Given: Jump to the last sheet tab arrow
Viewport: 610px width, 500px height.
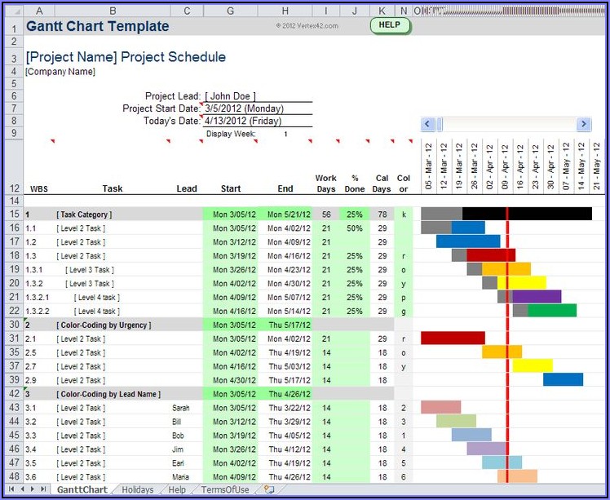Looking at the screenshot, I should click(42, 489).
